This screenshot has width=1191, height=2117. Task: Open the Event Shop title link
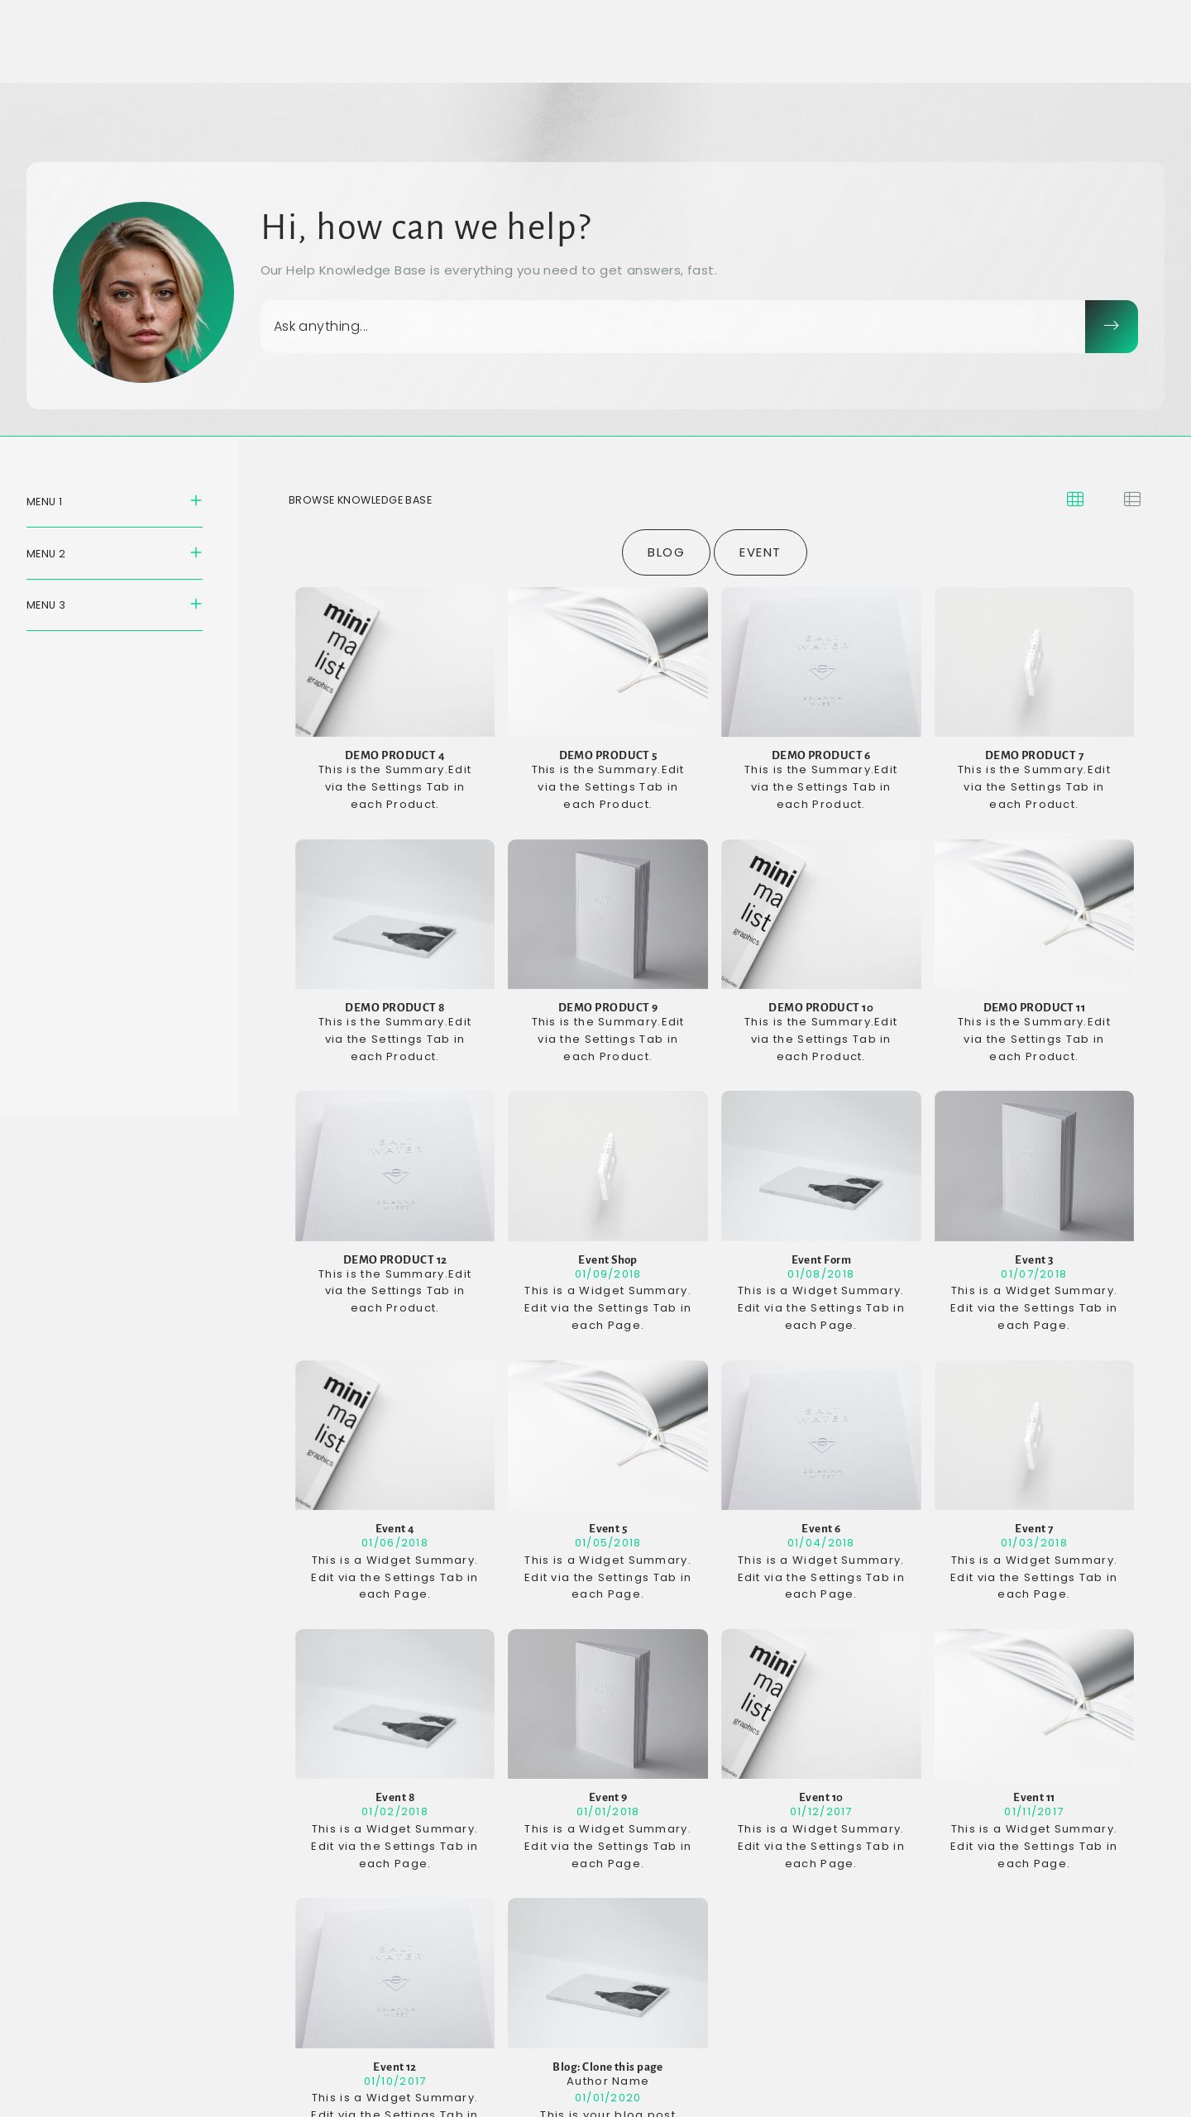click(x=608, y=1259)
